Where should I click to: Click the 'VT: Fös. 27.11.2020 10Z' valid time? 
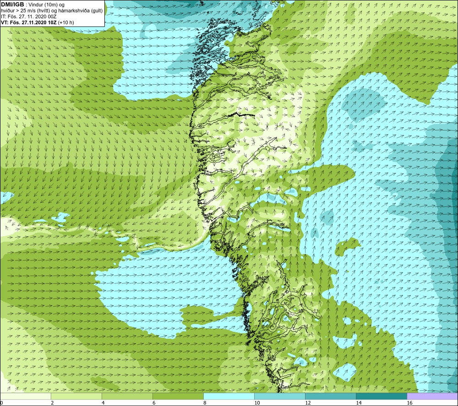pyautogui.click(x=29, y=22)
